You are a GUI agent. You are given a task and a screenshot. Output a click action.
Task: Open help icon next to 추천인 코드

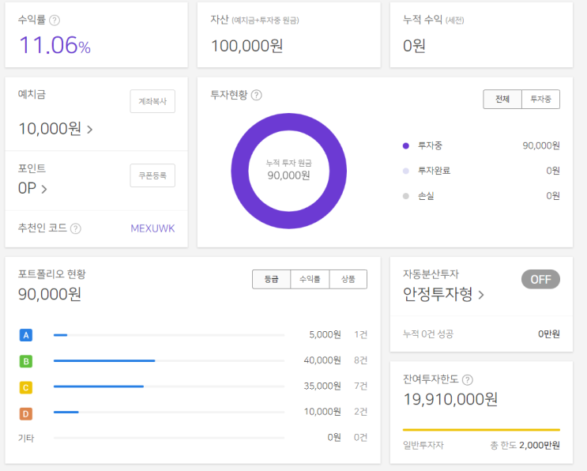click(x=76, y=228)
